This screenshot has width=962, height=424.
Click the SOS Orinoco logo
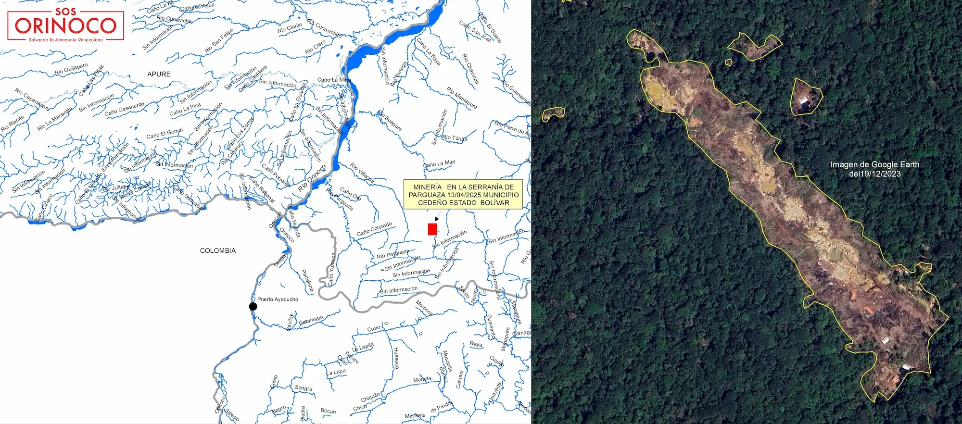coord(66,25)
